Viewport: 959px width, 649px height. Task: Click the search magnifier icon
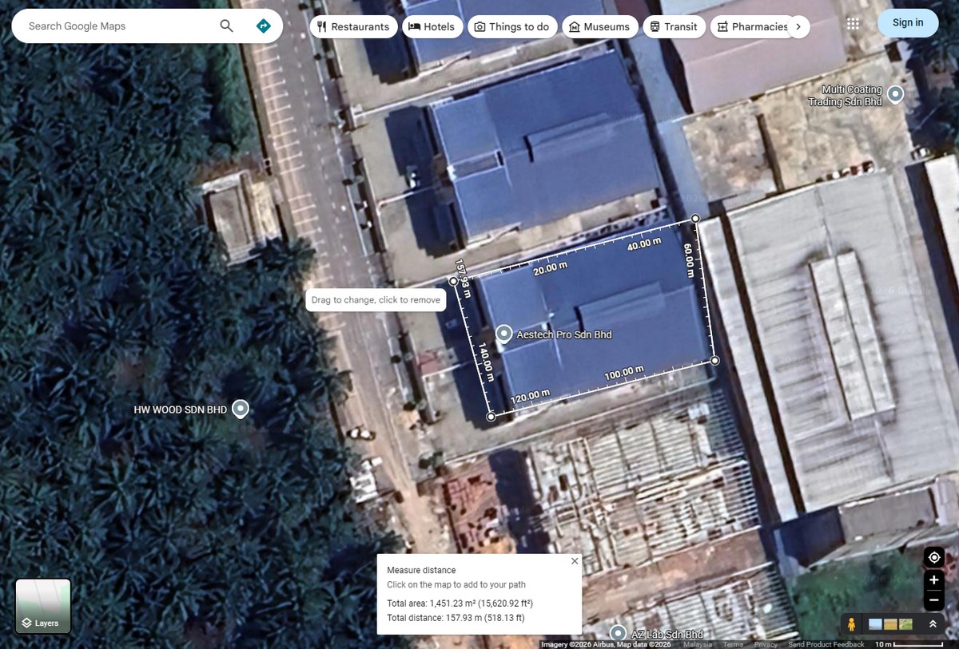click(x=227, y=26)
